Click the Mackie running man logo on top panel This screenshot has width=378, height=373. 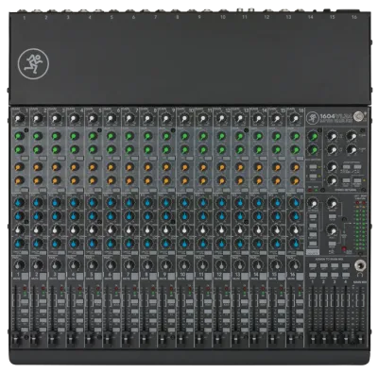pyautogui.click(x=33, y=63)
